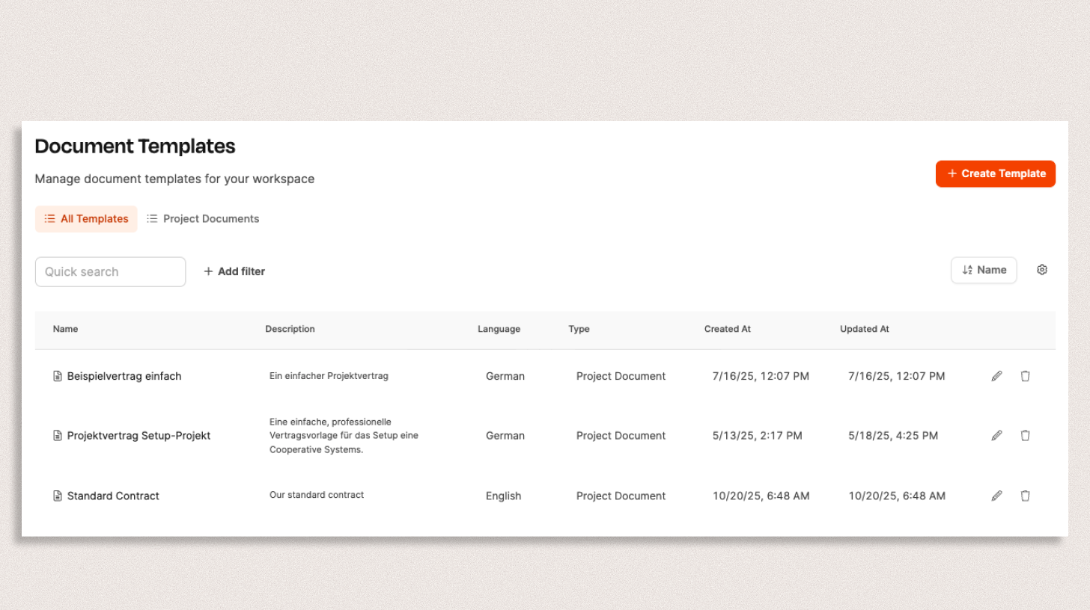Click English language cell
Image resolution: width=1090 pixels, height=610 pixels.
tap(503, 496)
